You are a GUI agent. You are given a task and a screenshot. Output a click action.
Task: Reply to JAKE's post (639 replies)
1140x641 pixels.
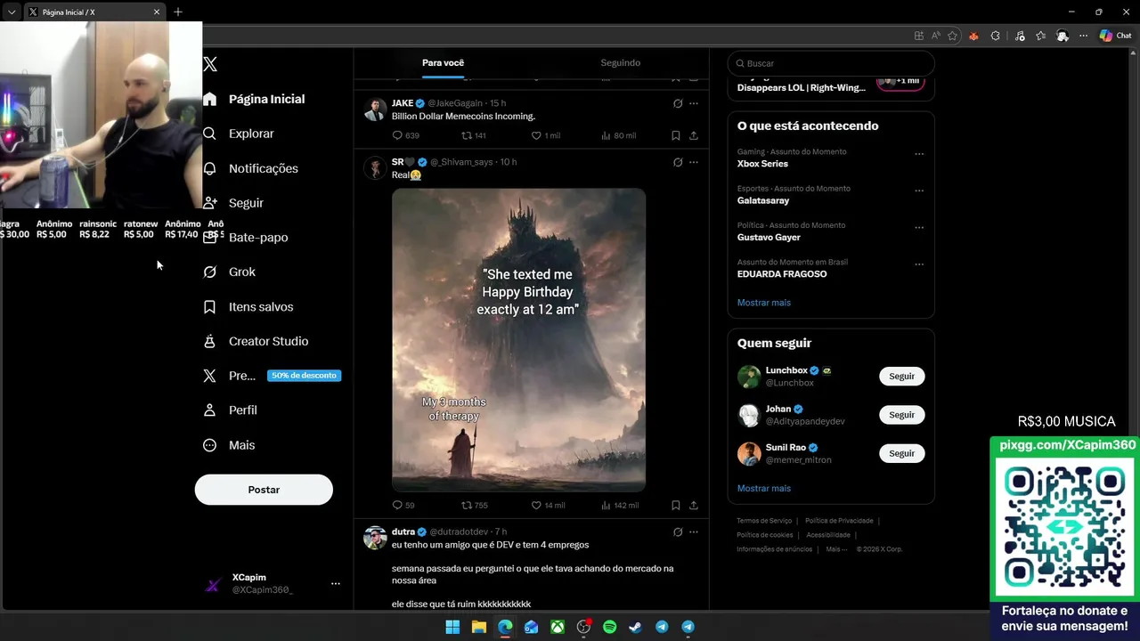tap(405, 135)
